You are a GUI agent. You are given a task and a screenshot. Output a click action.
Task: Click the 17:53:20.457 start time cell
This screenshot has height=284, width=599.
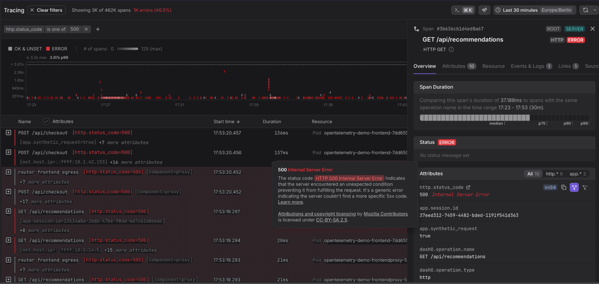(x=227, y=133)
